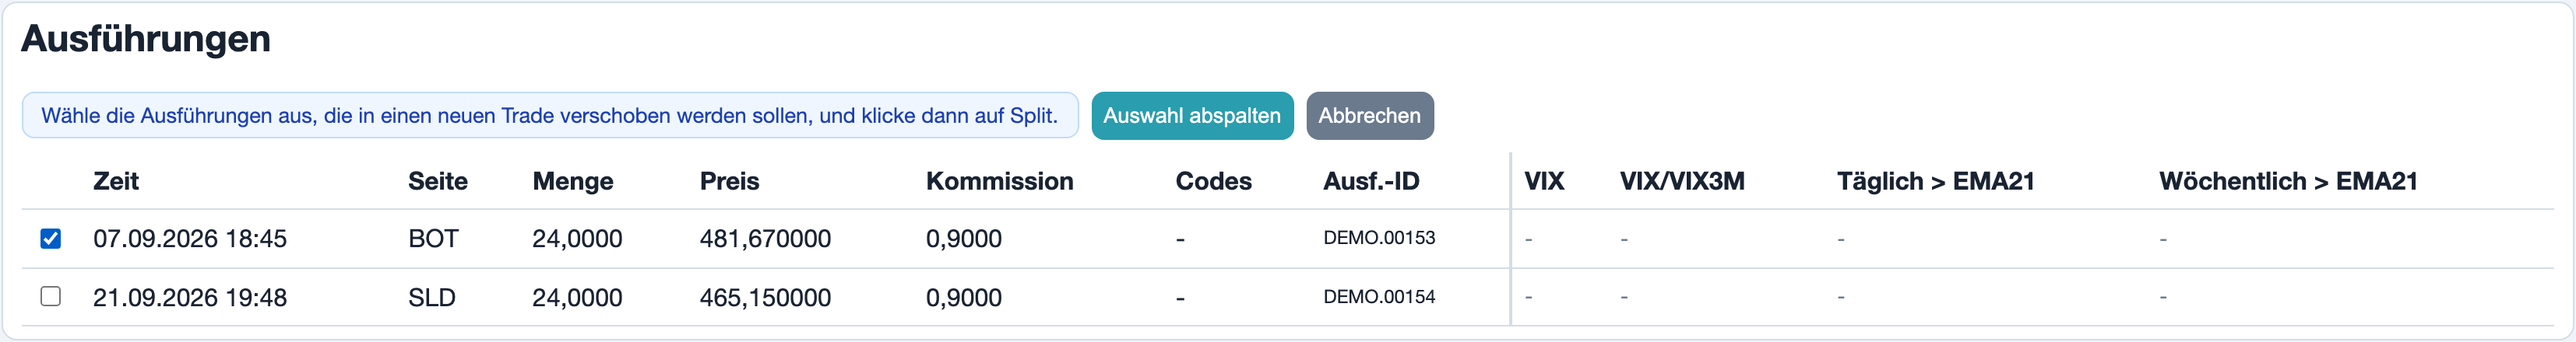Viewport: 2576px width, 342px height.
Task: Click the Codes column header
Action: coord(1214,181)
